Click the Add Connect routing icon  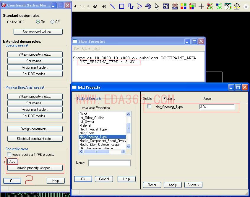point(130,6)
